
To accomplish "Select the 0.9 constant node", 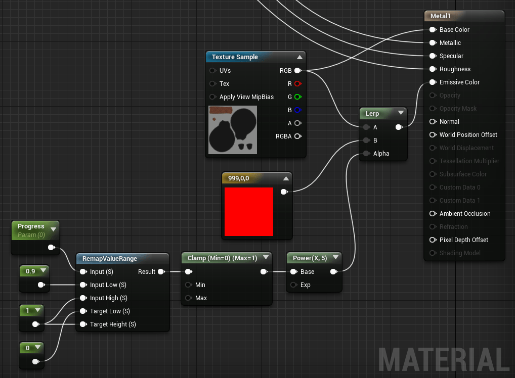I will [30, 271].
